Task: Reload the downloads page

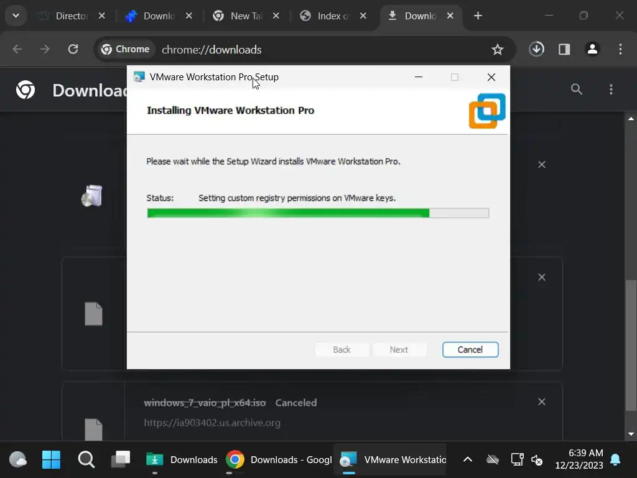Action: (x=73, y=49)
